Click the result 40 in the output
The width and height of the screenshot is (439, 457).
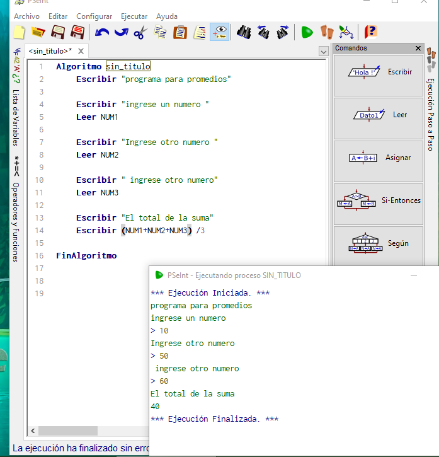pyautogui.click(x=155, y=407)
